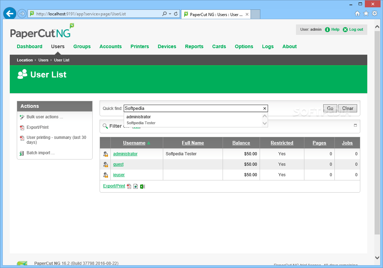This screenshot has width=383, height=268.
Task: Open the administrator user link
Action: tap(125, 154)
